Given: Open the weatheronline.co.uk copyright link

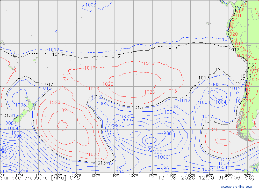Looking at the screenshot, I should (237, 187).
